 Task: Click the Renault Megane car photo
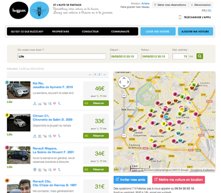pos(19,155)
